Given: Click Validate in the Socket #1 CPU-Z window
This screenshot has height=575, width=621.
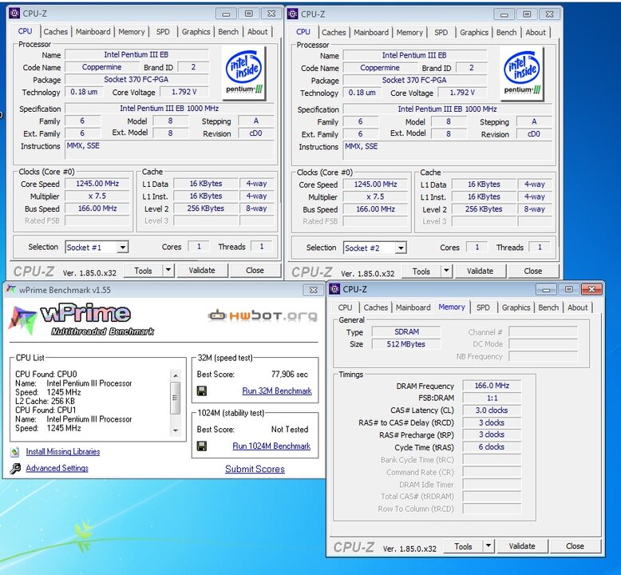Looking at the screenshot, I should point(202,270).
